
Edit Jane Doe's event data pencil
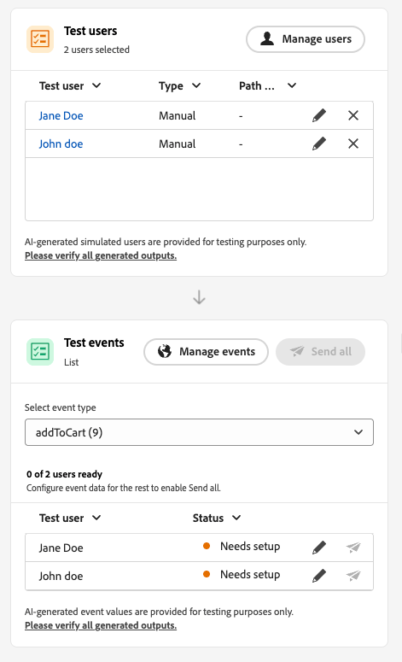tap(319, 548)
